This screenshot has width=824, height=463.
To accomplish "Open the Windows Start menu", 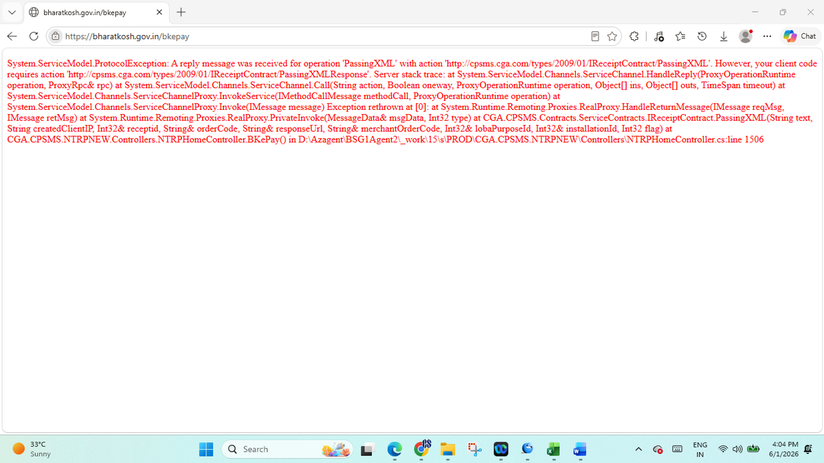I will [x=206, y=449].
